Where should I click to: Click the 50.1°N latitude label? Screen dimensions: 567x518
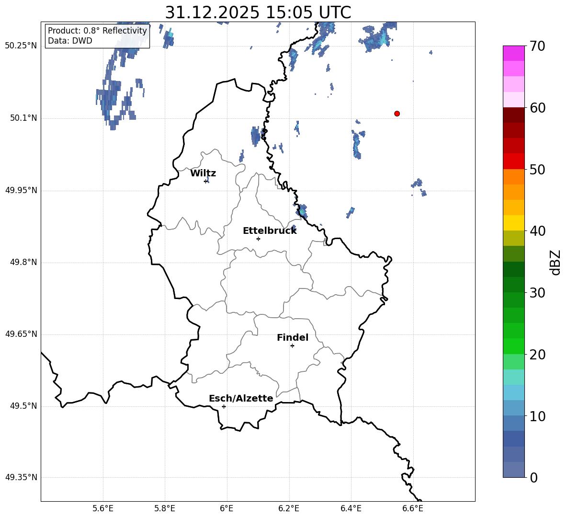[x=23, y=118]
